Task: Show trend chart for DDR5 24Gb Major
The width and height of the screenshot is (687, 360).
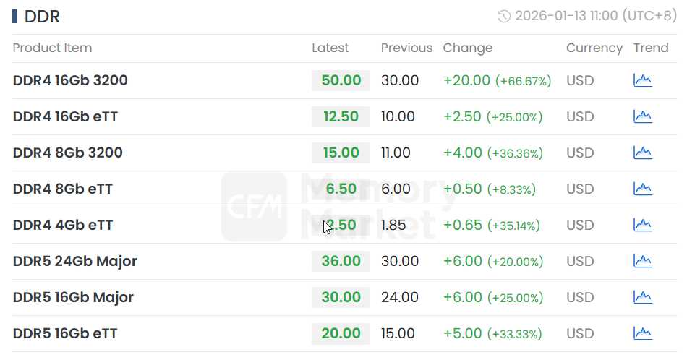Action: point(642,261)
